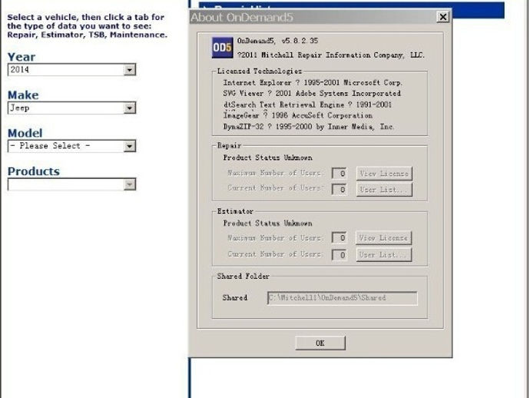Viewport: 530px width, 398px height.
Task: Open the Year dropdown arrow
Action: (x=129, y=70)
